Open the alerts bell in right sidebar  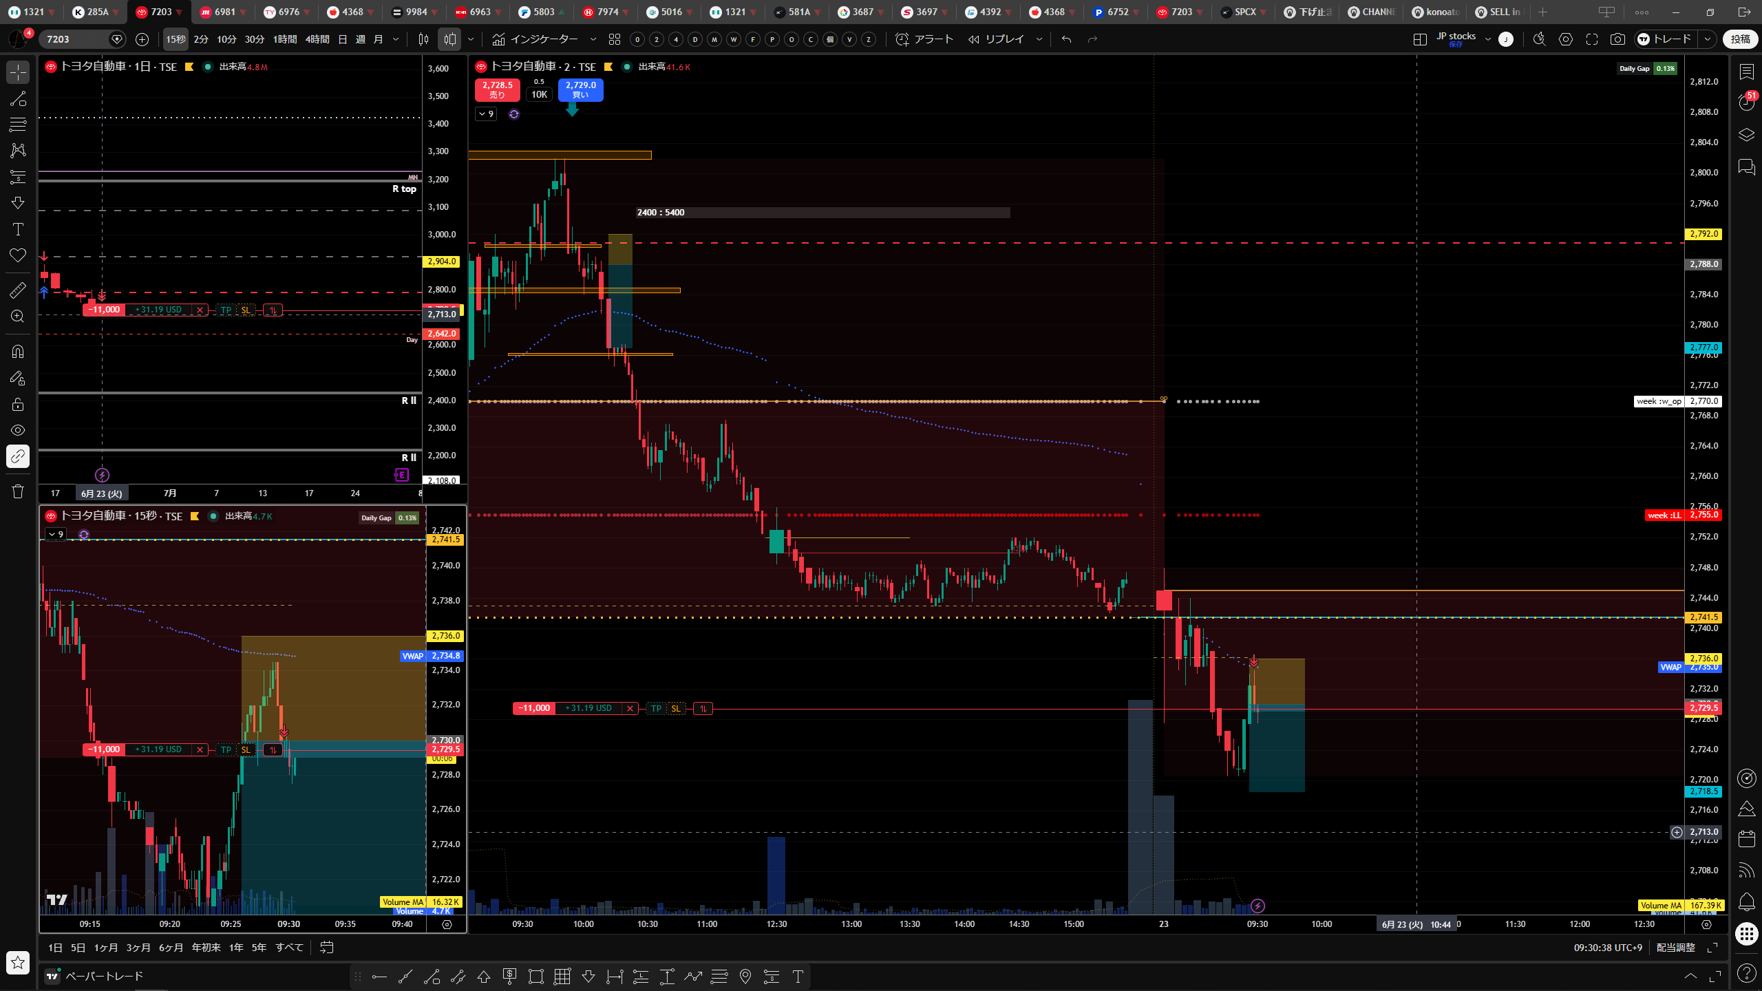point(1746,901)
